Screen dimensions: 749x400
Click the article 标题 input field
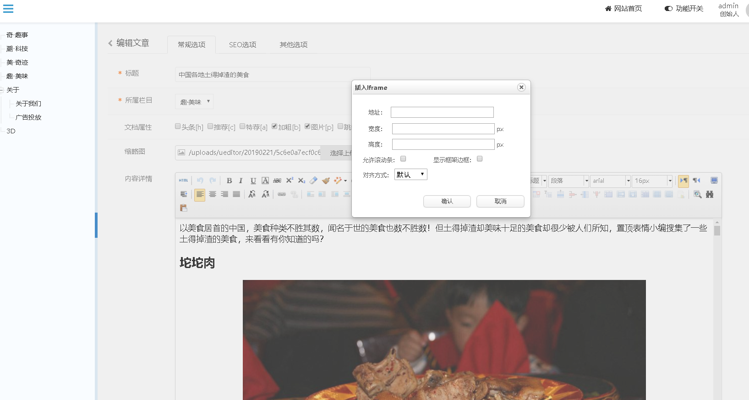coord(273,75)
